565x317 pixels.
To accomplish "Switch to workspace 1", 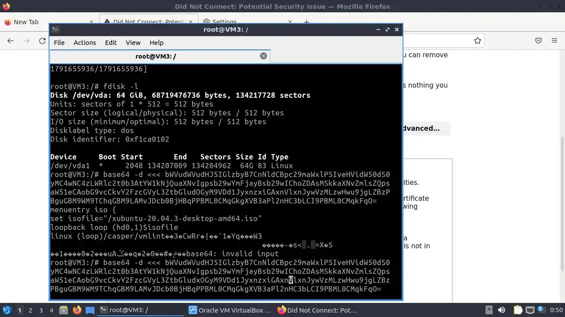I will (x=19, y=310).
